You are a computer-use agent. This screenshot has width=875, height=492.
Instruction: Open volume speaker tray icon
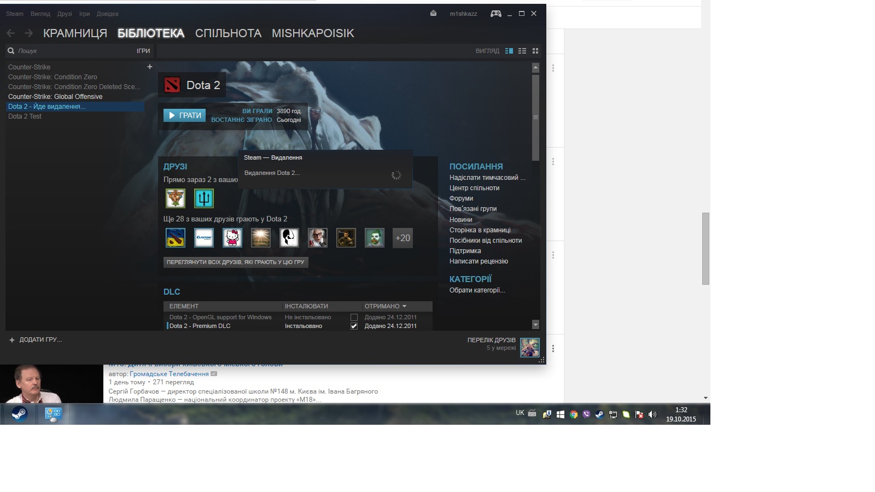[x=652, y=414]
